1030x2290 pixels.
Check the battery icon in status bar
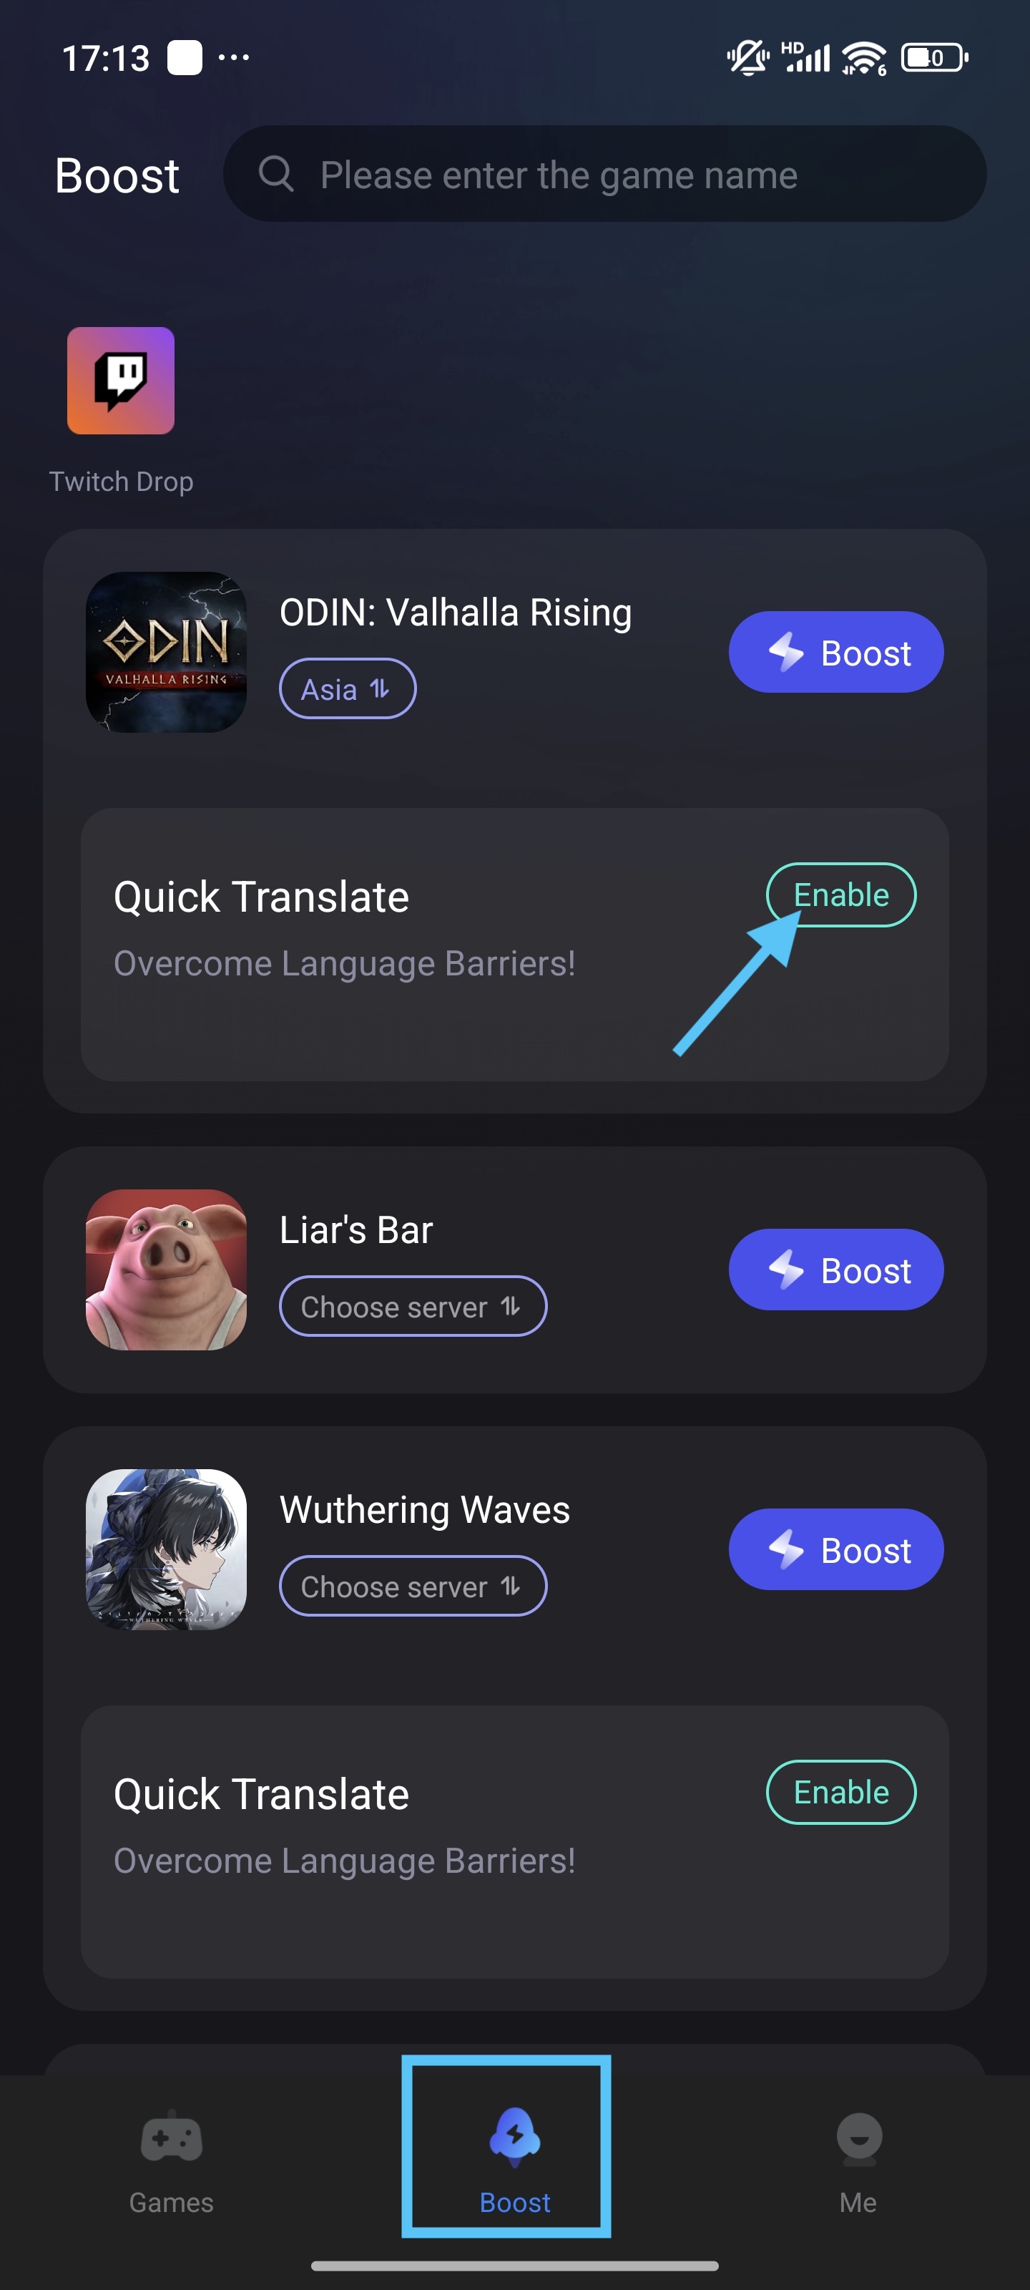tap(935, 58)
